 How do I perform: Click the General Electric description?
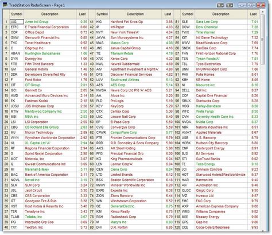[x=122, y=206]
